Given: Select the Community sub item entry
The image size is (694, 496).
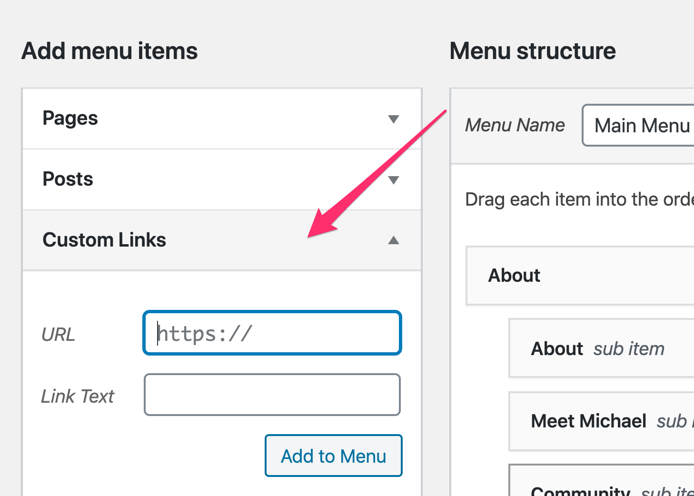Looking at the screenshot, I should click(601, 480).
